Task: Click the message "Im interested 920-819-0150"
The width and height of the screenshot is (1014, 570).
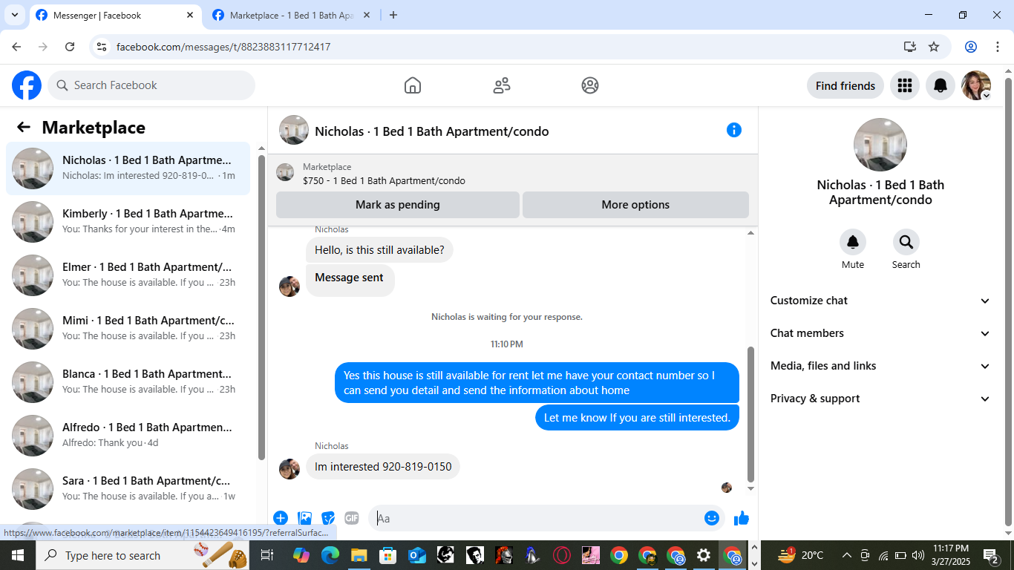Action: [x=383, y=467]
